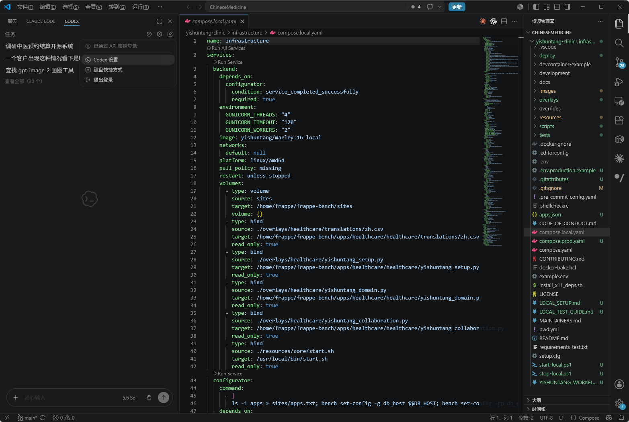Click the editor minimap
The width and height of the screenshot is (629, 422).
pyautogui.click(x=501, y=141)
